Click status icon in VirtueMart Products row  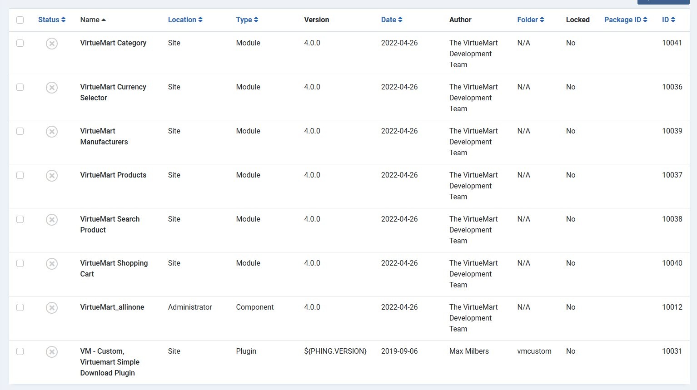coord(52,176)
